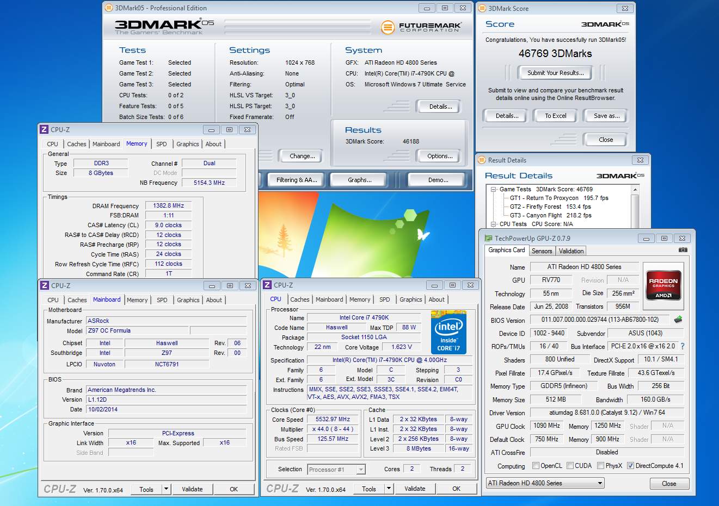719x506 pixels.
Task: Click the CPU-Z Mainboard window title icon
Action: tap(45, 285)
